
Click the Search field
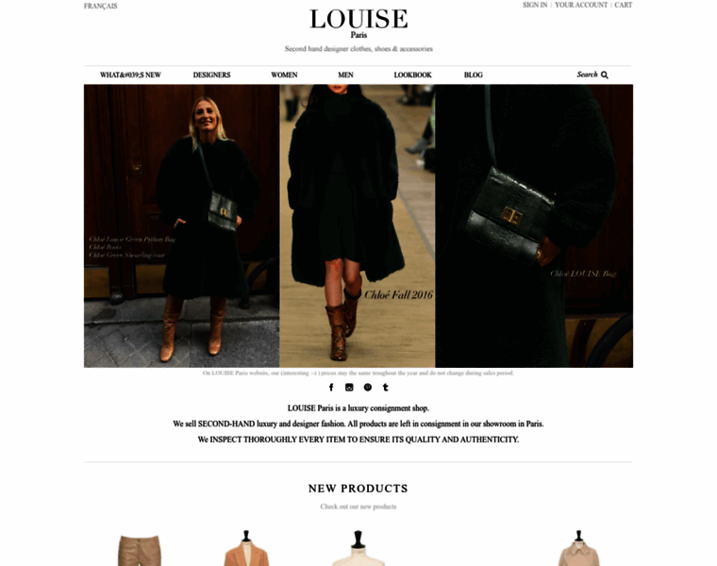[x=587, y=75]
